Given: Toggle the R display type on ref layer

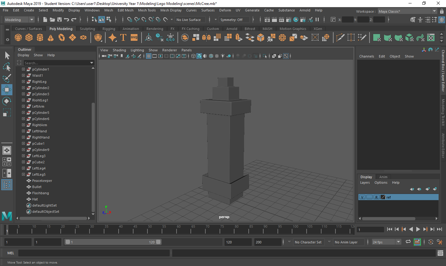Looking at the screenshot, I should tap(376, 197).
